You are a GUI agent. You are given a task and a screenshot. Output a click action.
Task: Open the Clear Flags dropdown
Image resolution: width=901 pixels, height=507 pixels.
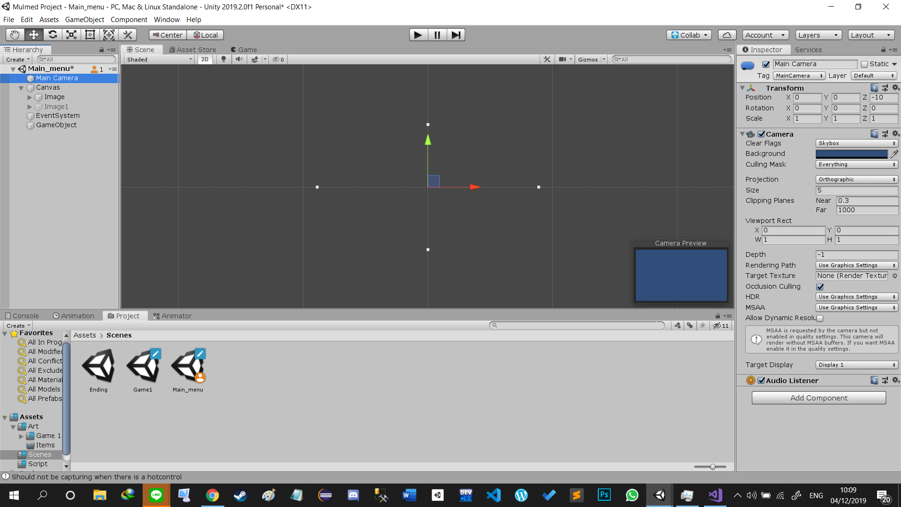click(x=856, y=143)
